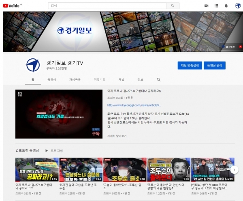Open the 정보 tab
This screenshot has height=201, width=243.
click(140, 79)
